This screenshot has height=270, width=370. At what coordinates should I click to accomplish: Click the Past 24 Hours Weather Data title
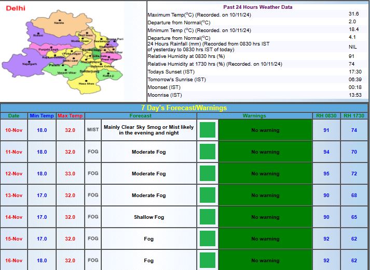click(x=257, y=7)
